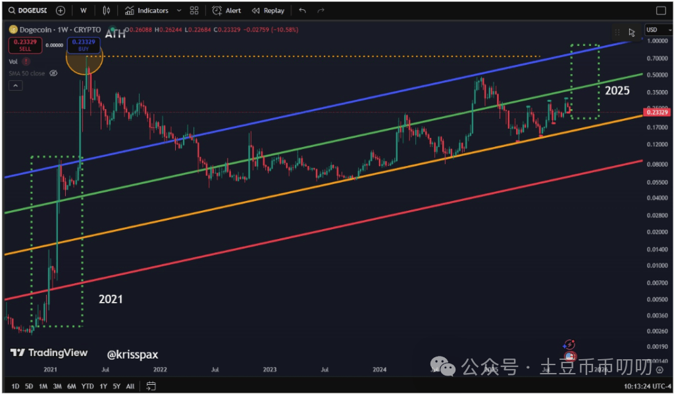Start bar Replay mode
Image resolution: width=674 pixels, height=394 pixels.
coord(268,11)
